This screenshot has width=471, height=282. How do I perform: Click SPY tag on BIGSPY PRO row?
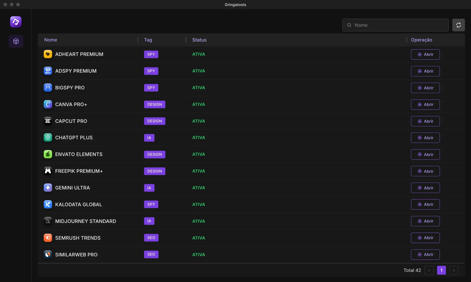click(151, 88)
